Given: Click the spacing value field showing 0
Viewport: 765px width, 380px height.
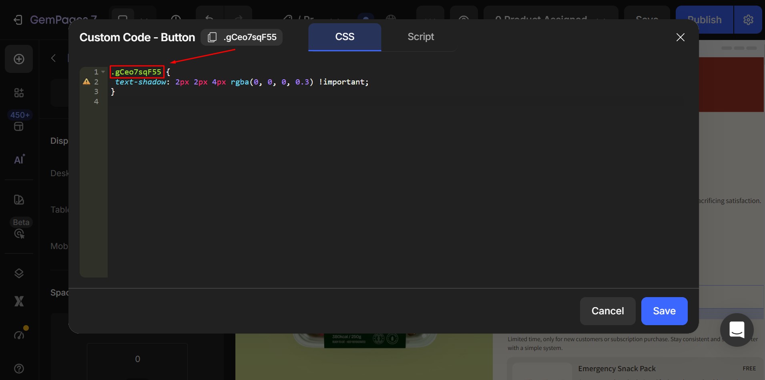Looking at the screenshot, I should point(137,359).
